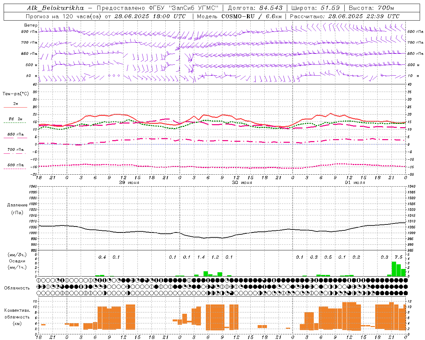Viewport: 425px width, 340px height.
Task: Select the provider text ФГБУ "ЗапСиб УГМС"
Action: [x=184, y=8]
